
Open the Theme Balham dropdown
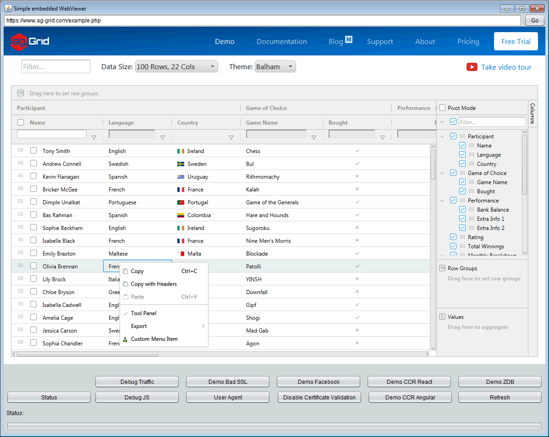point(275,67)
